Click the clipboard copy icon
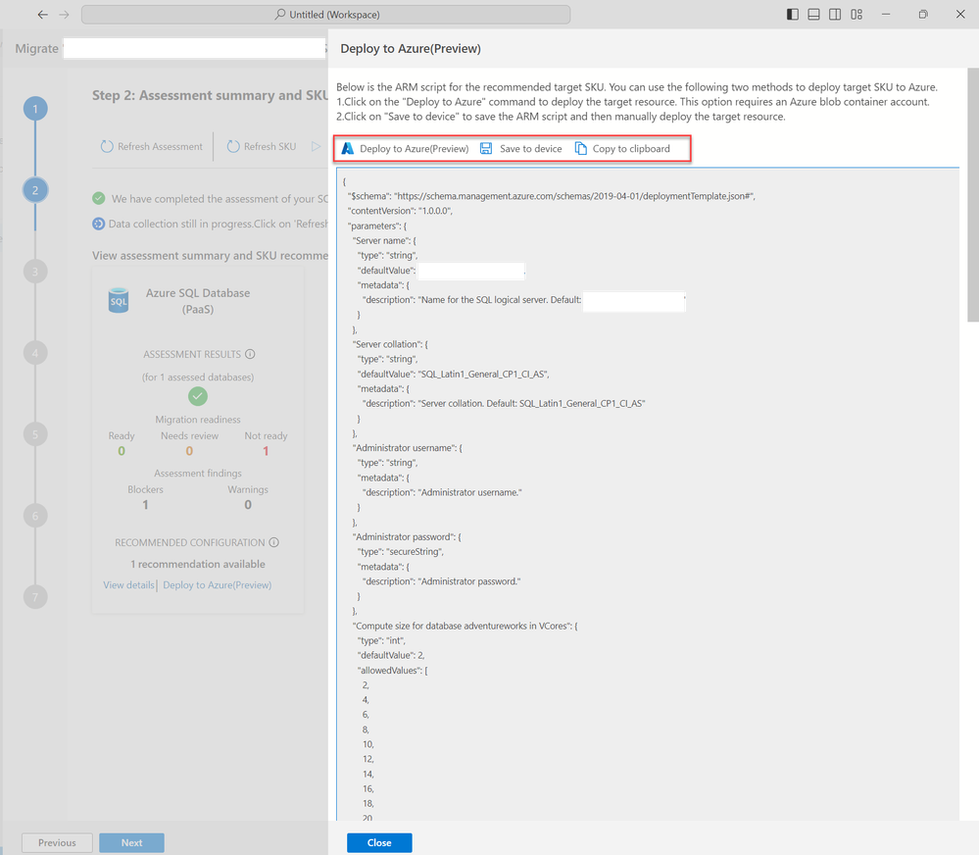The width and height of the screenshot is (979, 855). 581,149
